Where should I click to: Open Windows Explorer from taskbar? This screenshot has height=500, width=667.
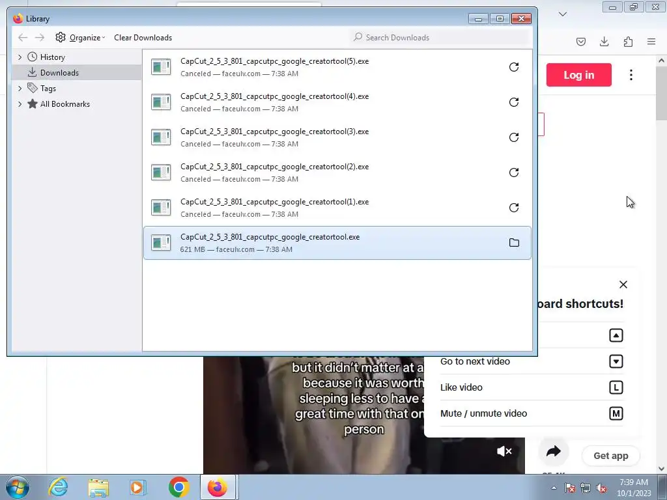click(98, 487)
